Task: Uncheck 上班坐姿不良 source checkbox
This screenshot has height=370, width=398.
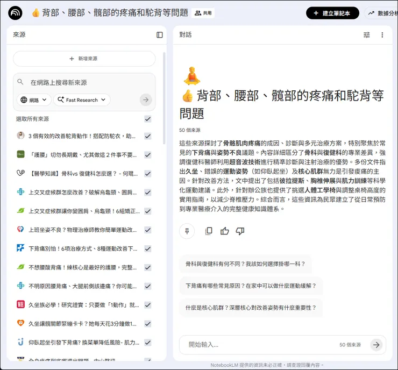Action: point(148,230)
